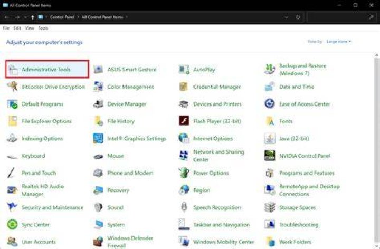
Task: Open the Fonts icon
Action: (270, 121)
